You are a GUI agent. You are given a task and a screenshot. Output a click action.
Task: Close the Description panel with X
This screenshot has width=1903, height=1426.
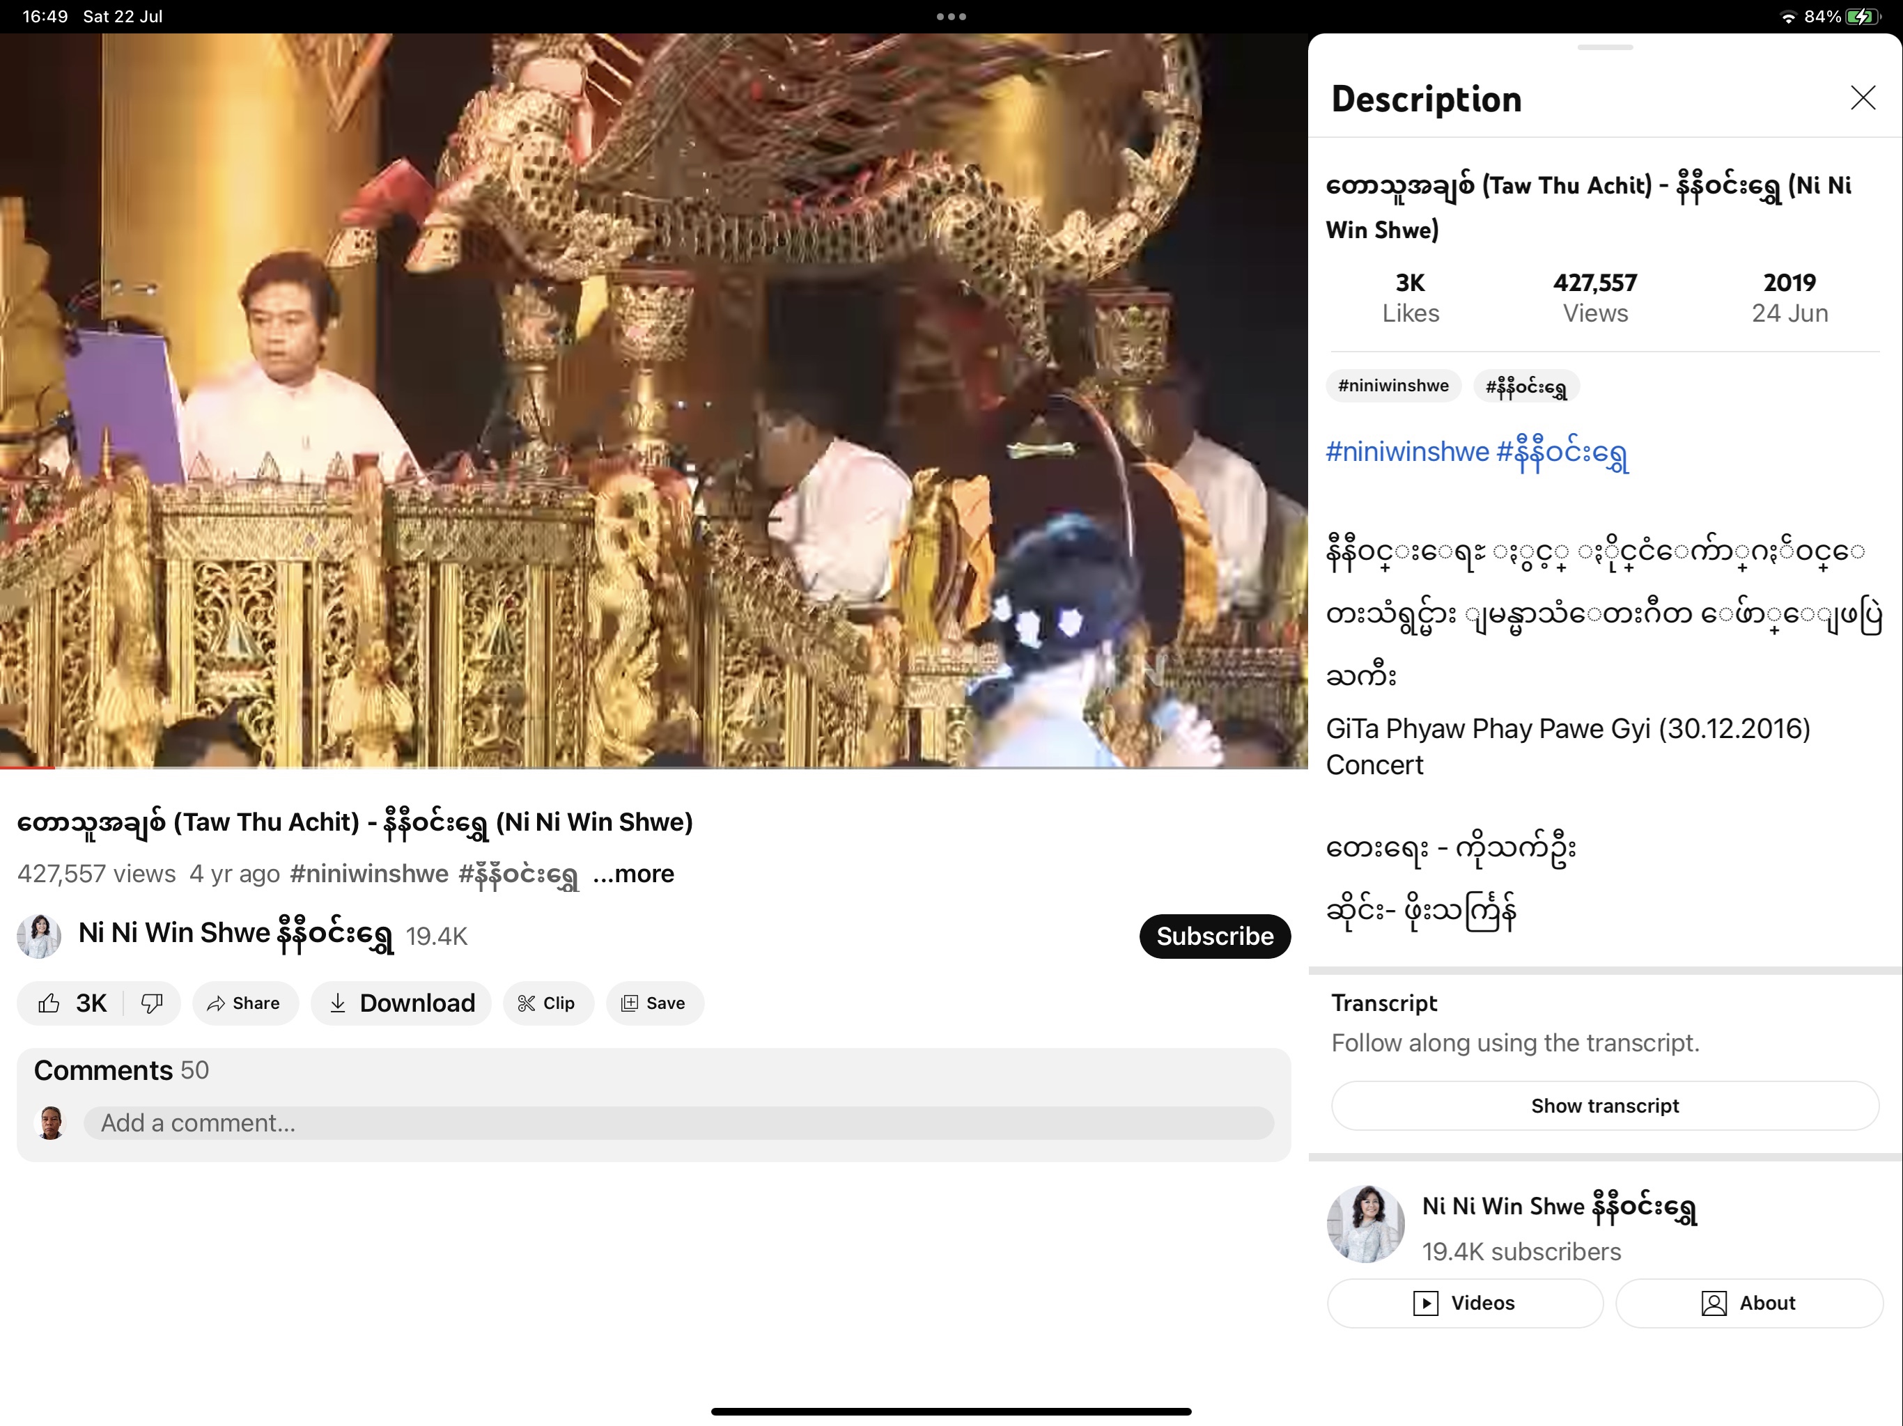[x=1863, y=98]
